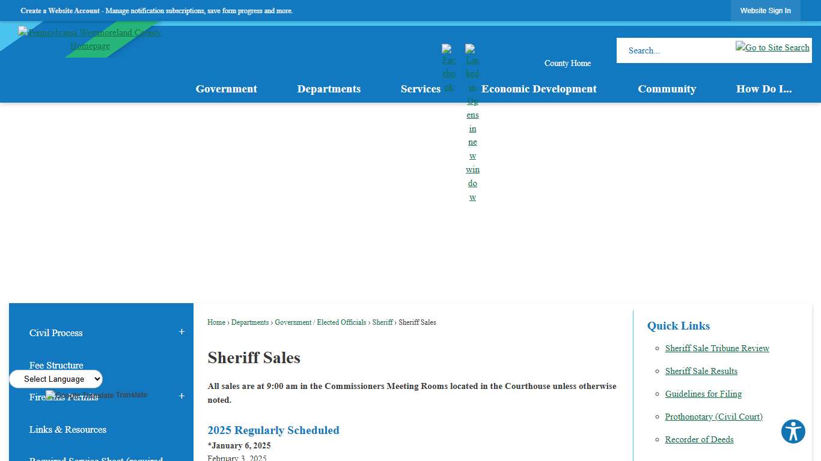Select the bullet beside Sheriff Sale Results

tap(658, 372)
